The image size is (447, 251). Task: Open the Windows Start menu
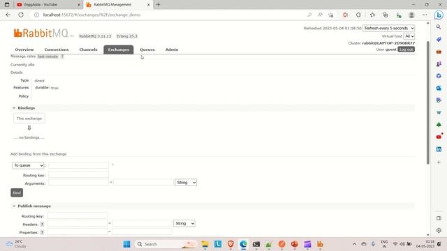pyautogui.click(x=126, y=244)
